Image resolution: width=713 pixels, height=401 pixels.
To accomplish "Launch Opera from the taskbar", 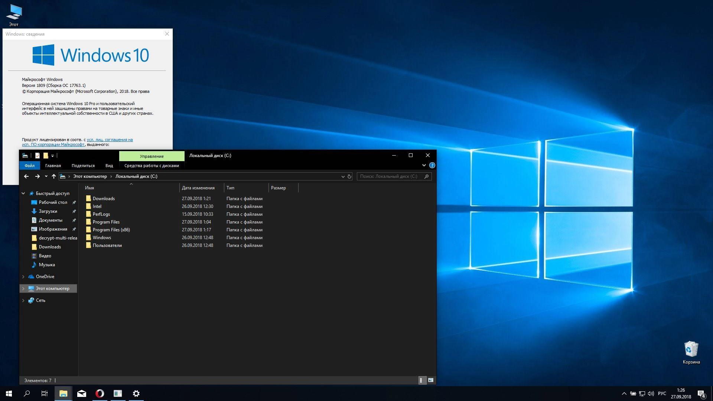I will [100, 394].
